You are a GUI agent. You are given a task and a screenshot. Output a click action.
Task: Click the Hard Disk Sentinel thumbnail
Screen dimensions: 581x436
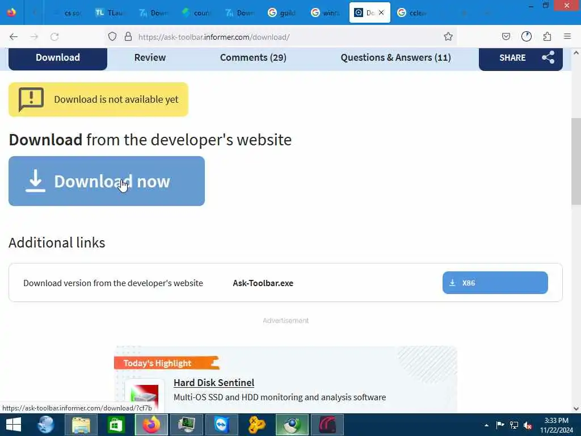(145, 396)
